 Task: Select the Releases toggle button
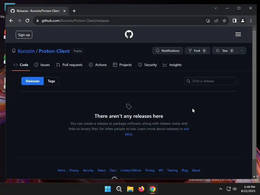[x=32, y=81]
